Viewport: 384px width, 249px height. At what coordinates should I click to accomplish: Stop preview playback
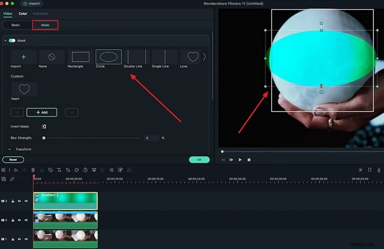249,160
